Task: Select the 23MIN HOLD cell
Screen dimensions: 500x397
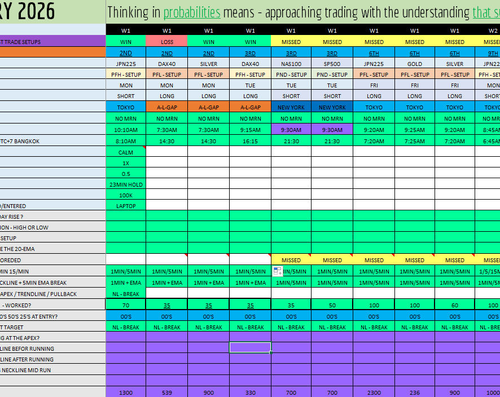Action: coord(126,184)
